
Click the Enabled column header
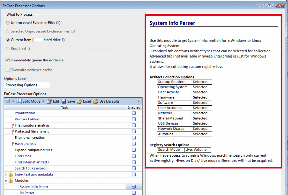click(134, 108)
